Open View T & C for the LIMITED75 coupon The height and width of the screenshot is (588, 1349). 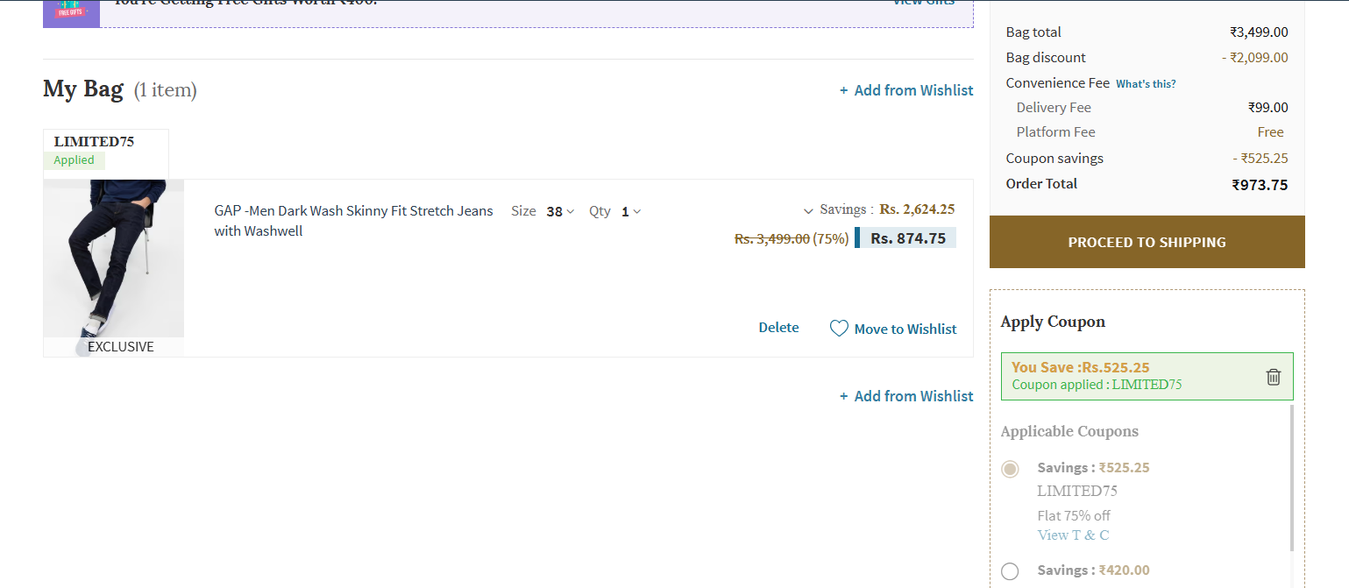coord(1073,535)
